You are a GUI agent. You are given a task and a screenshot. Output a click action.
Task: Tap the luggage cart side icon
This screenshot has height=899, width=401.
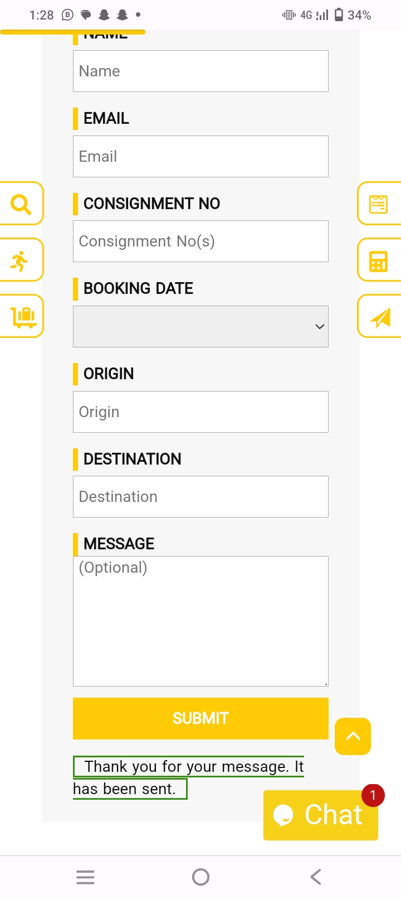point(22,316)
